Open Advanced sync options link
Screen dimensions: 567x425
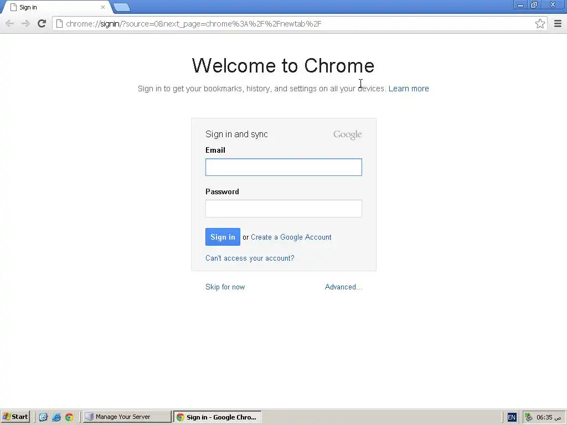click(343, 287)
